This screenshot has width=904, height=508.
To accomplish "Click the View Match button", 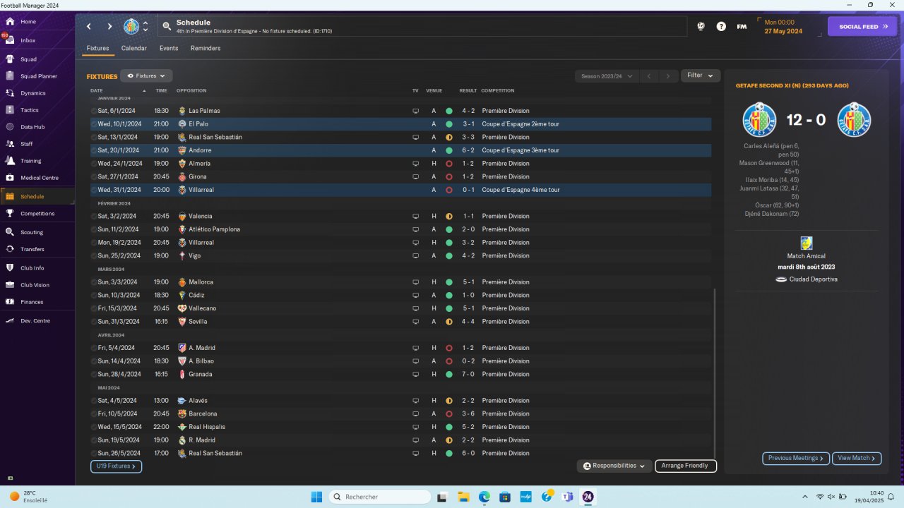I will [857, 459].
